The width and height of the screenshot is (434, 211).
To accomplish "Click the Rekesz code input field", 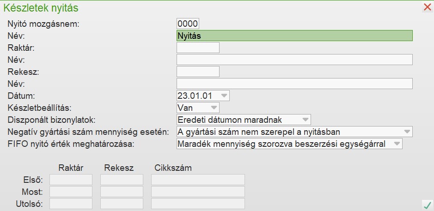I will click(198, 72).
